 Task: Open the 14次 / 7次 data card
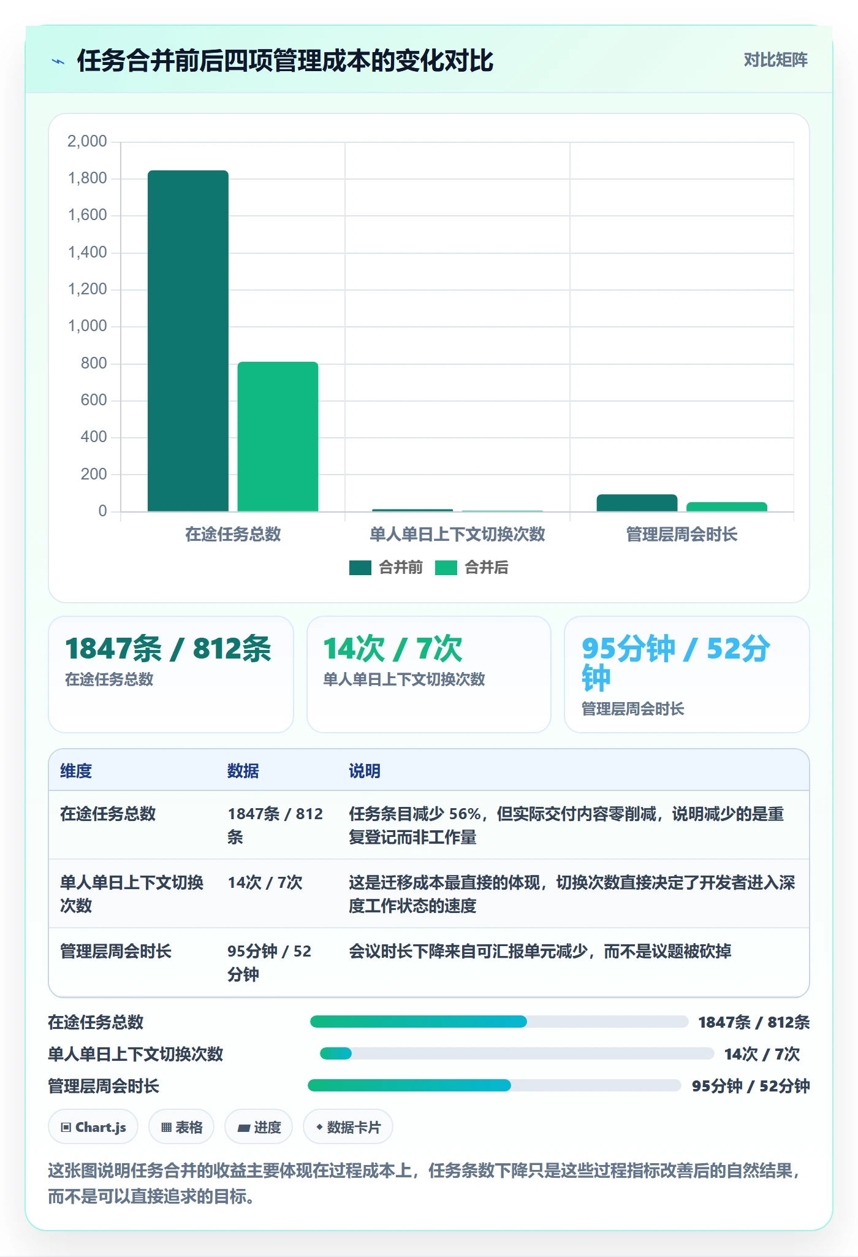point(429,674)
